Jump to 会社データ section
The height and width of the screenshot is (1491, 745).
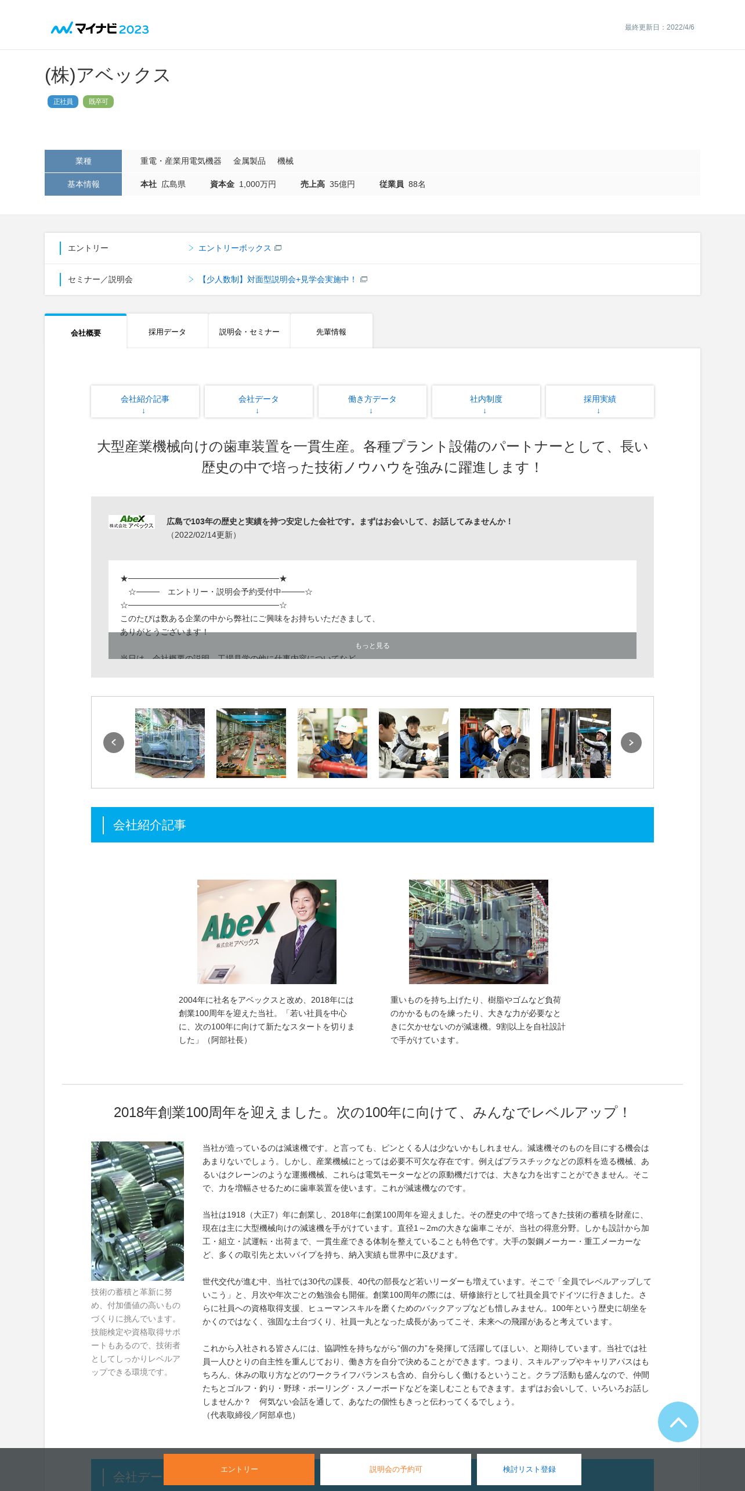pyautogui.click(x=259, y=401)
